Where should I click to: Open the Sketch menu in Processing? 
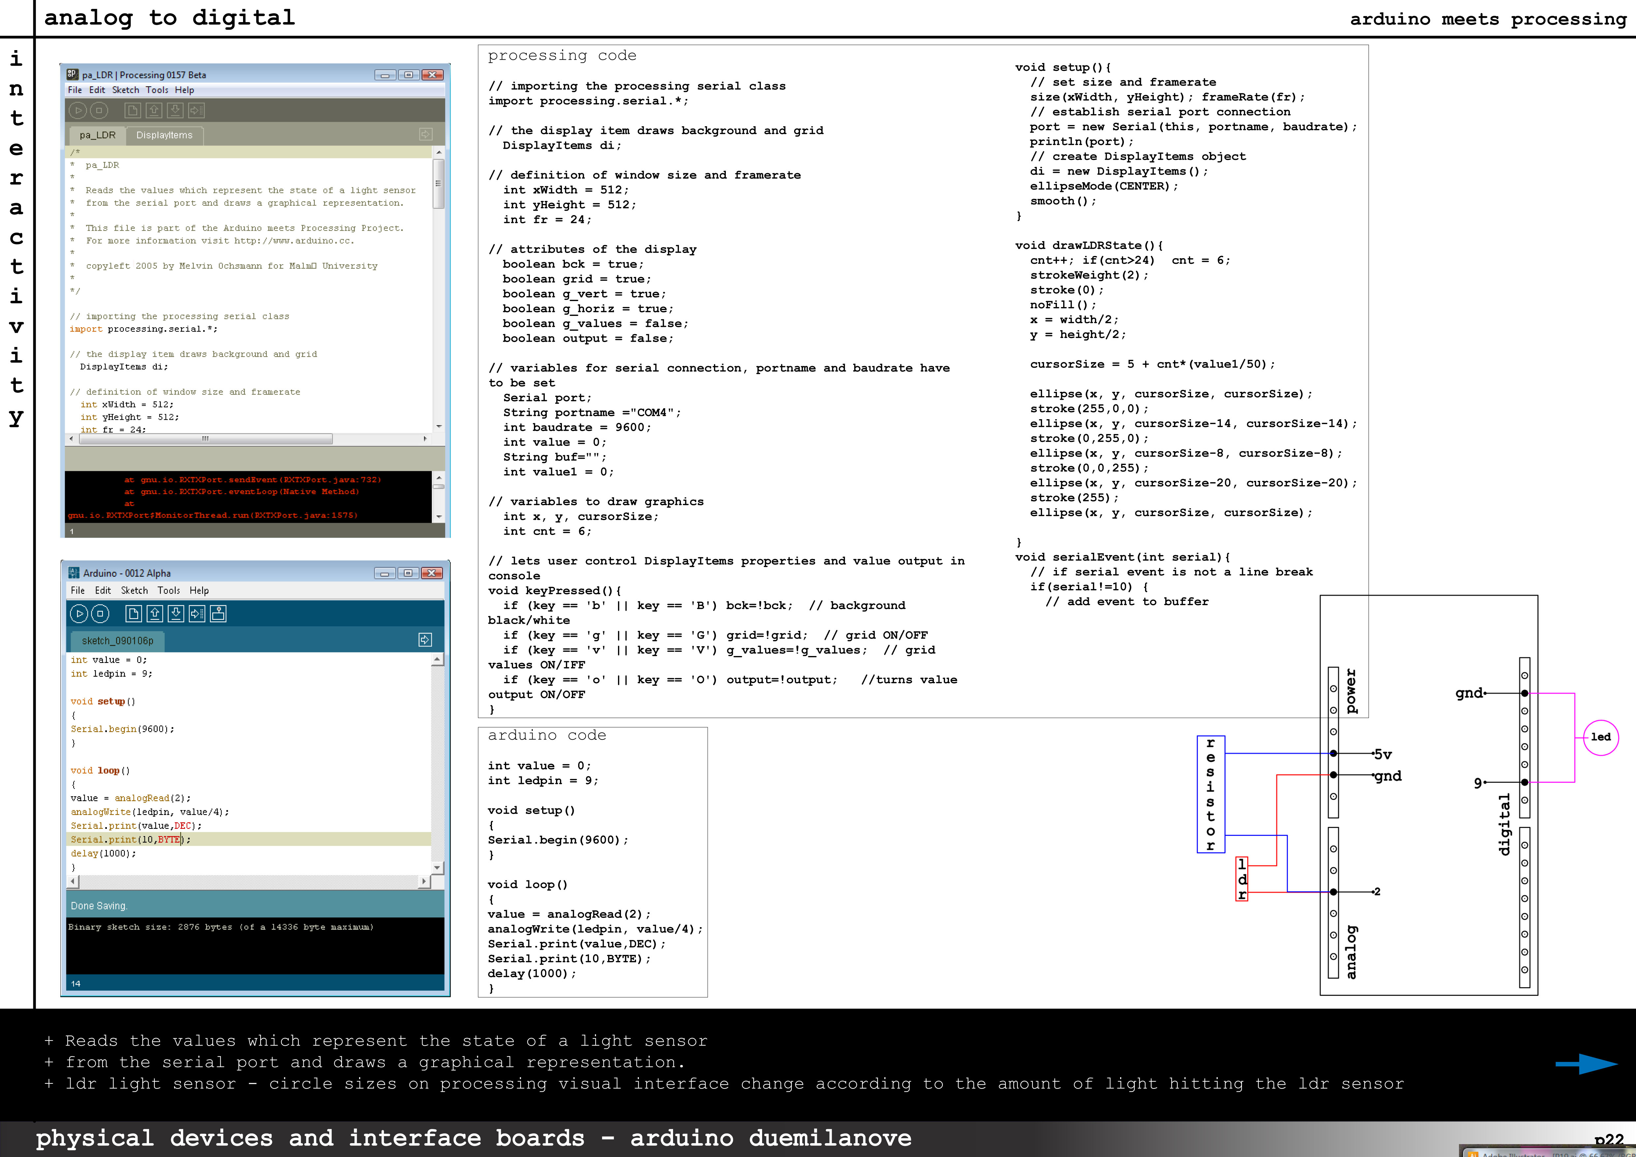125,90
